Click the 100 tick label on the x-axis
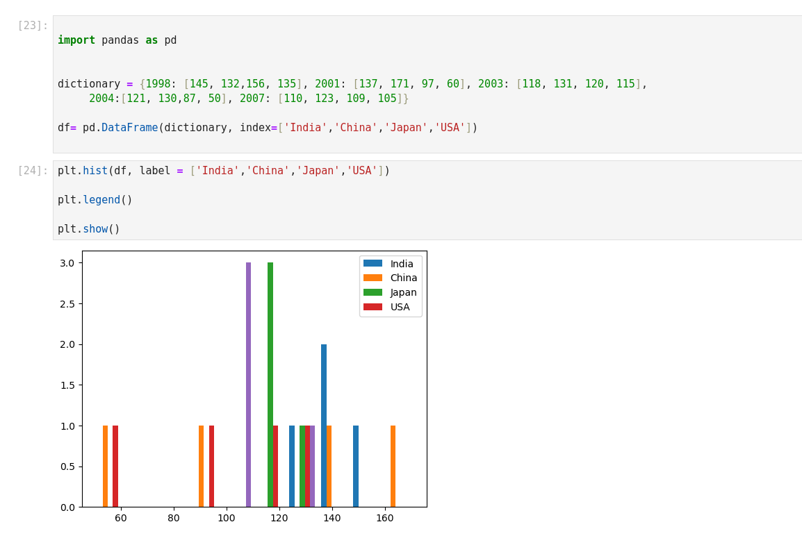The width and height of the screenshot is (802, 538). point(227,519)
